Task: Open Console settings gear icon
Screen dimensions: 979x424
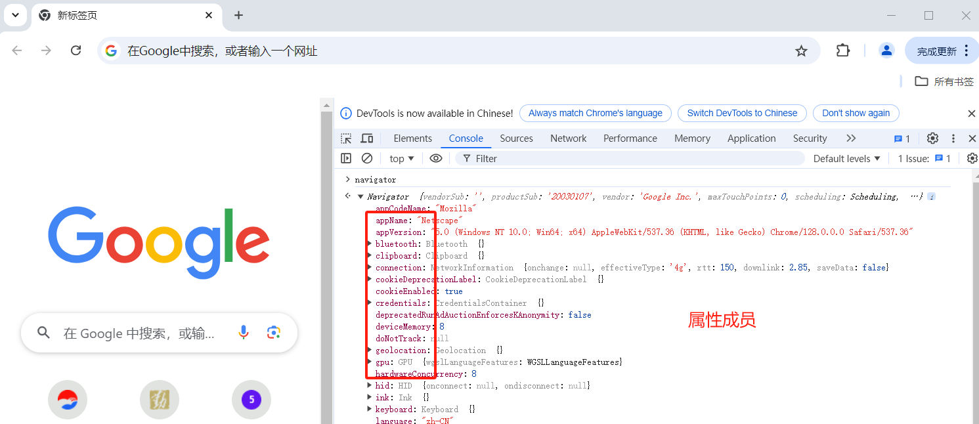Action: point(972,158)
